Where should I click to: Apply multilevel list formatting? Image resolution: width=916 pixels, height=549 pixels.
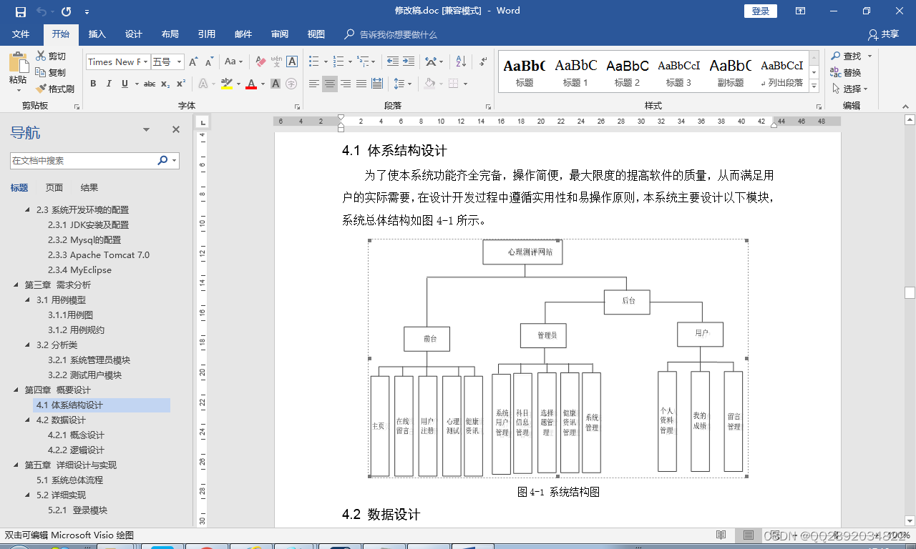[x=363, y=61]
